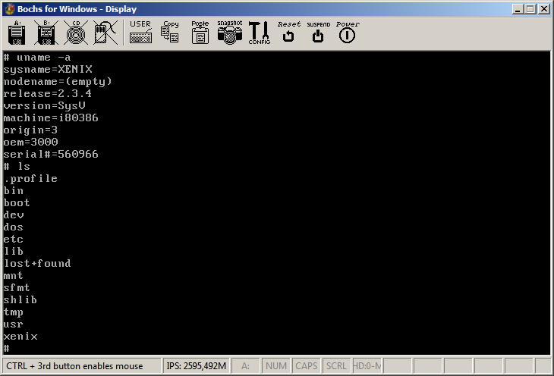Viewport: 554px width, 376px height.
Task: Click the 'sysname=XENIX' line
Action: [48, 70]
